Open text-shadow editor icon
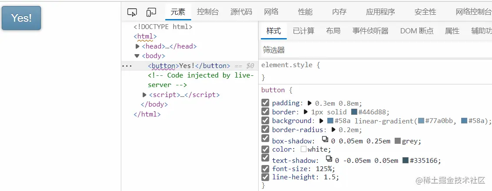This screenshot has height=191, width=492. 329,159
